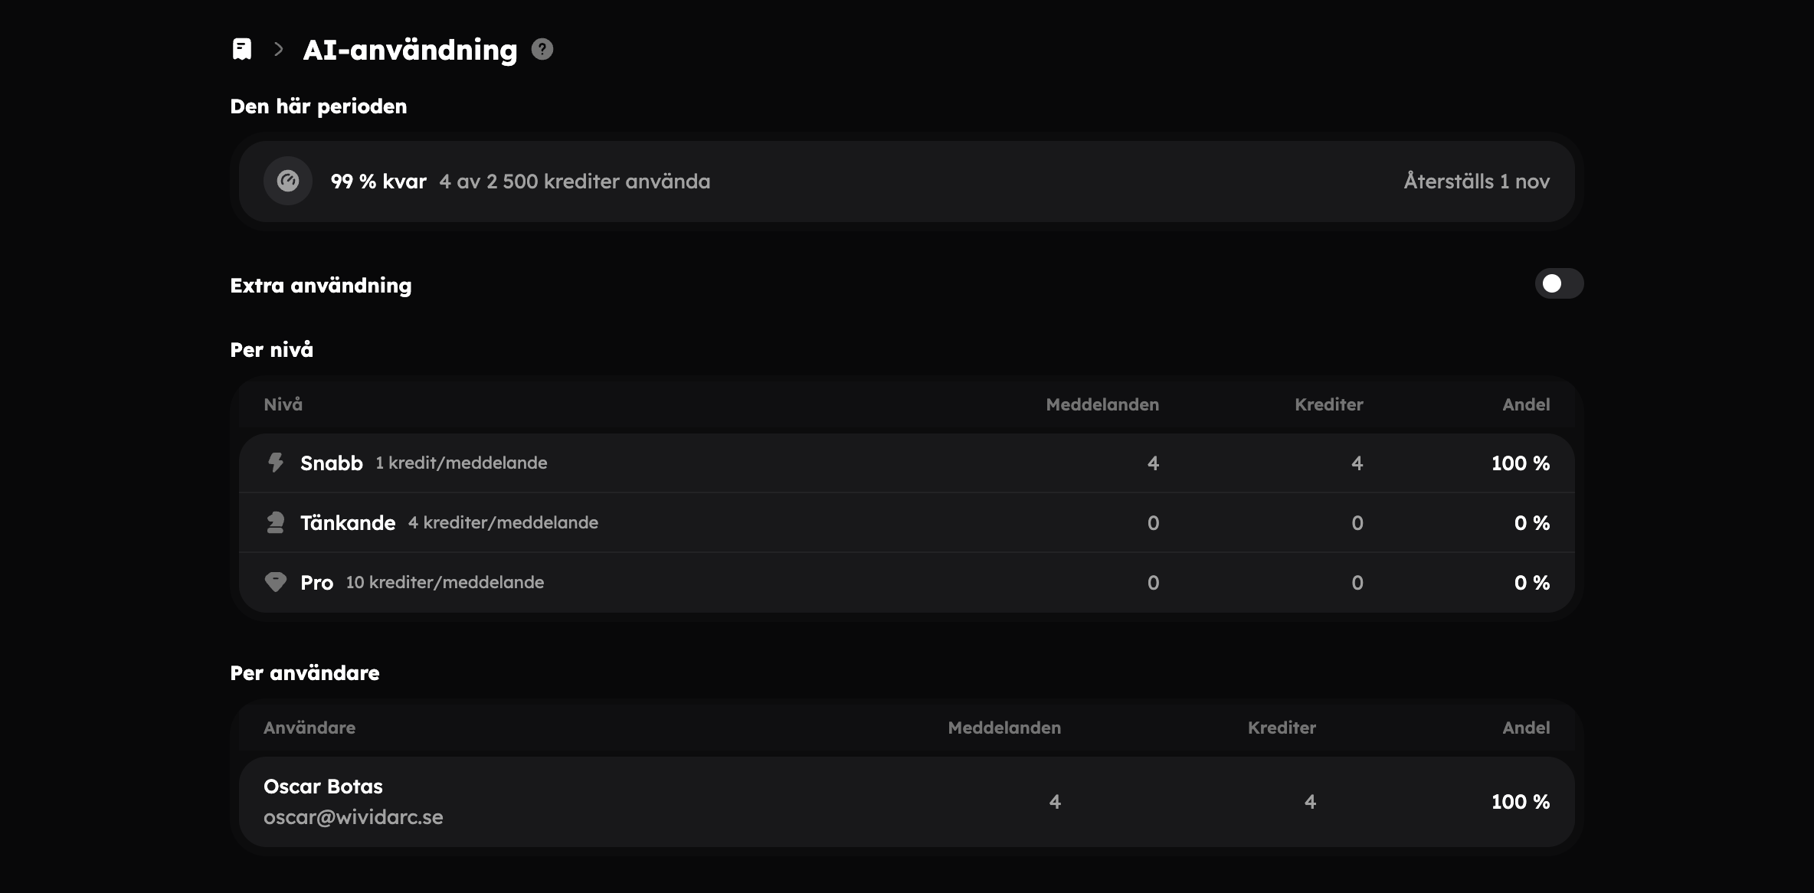The height and width of the screenshot is (893, 1814).
Task: Click the usage gauge icon
Action: (x=288, y=182)
